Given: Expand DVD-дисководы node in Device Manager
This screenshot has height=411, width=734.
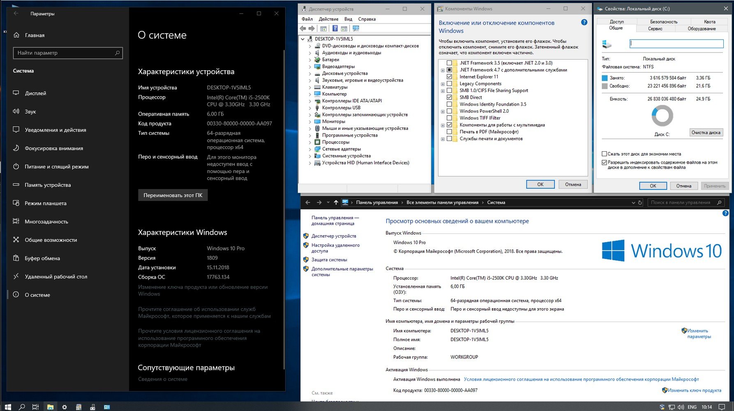Looking at the screenshot, I should tap(310, 46).
